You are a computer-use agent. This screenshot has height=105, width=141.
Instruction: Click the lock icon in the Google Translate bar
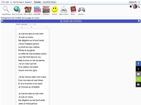[11, 2]
